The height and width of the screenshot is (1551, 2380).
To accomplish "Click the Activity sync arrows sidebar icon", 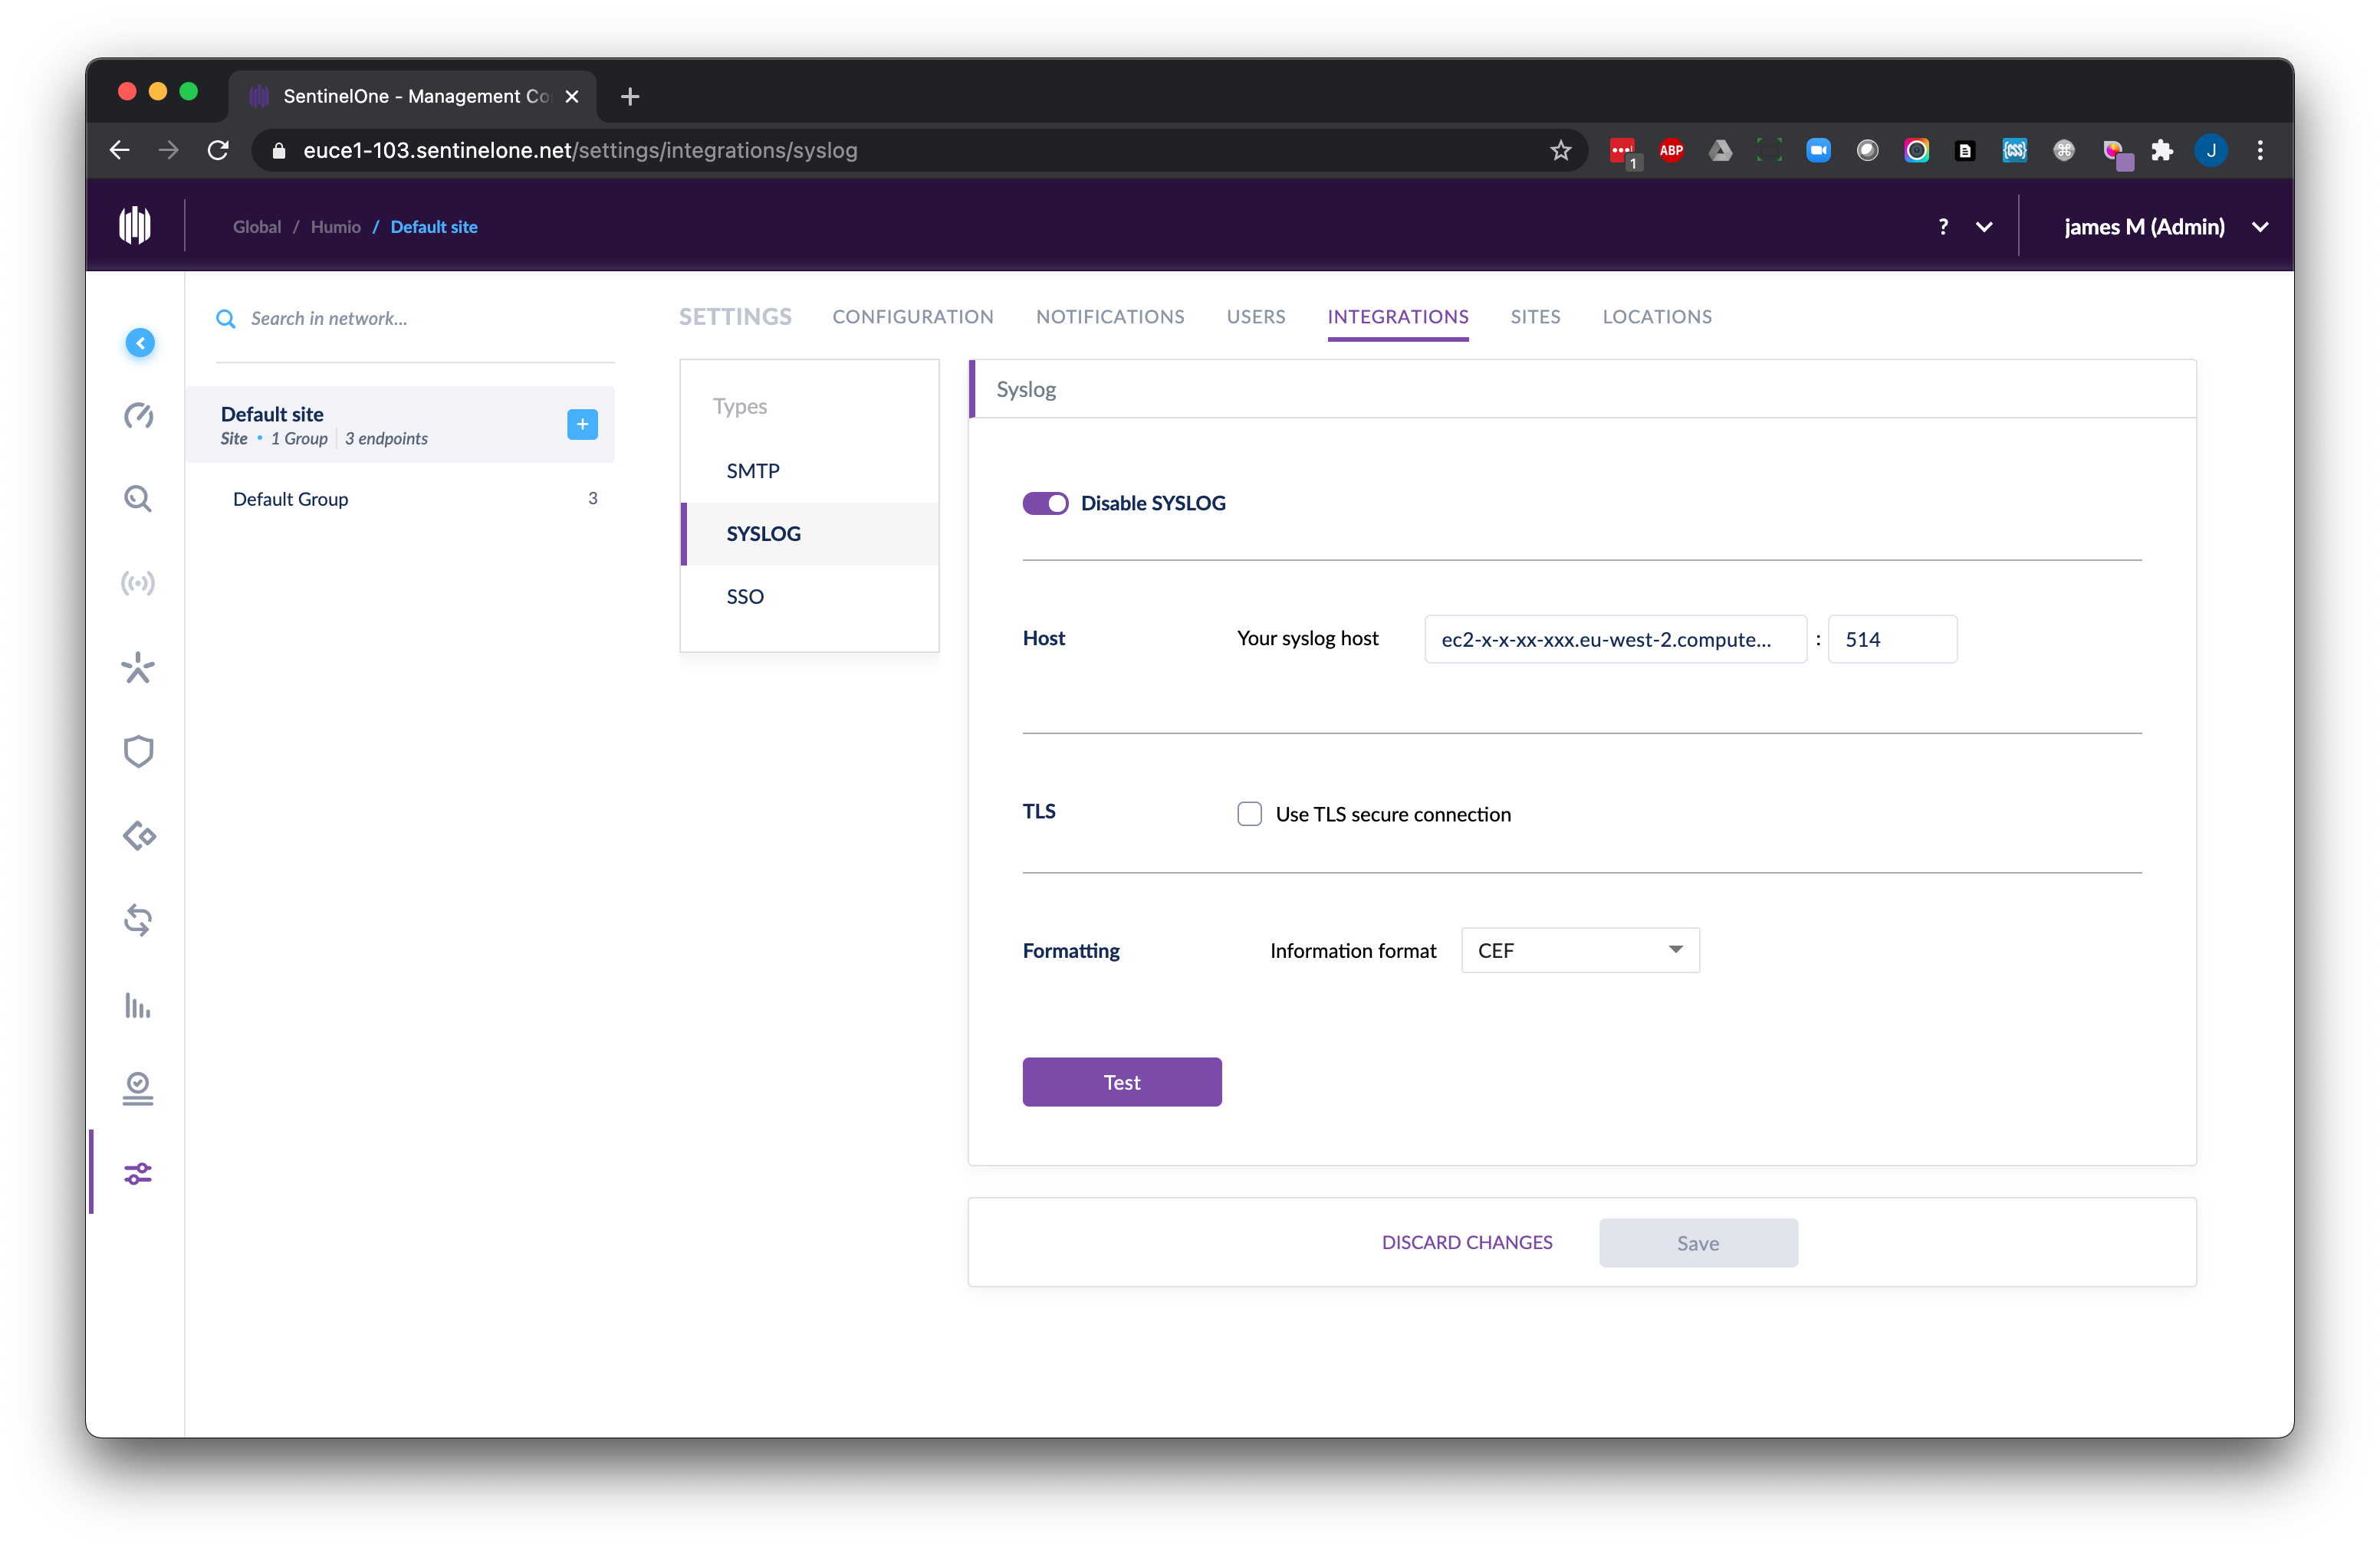I will (x=138, y=920).
